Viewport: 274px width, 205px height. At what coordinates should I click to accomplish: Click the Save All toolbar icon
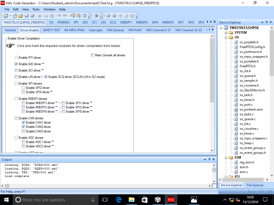pyautogui.click(x=32, y=16)
